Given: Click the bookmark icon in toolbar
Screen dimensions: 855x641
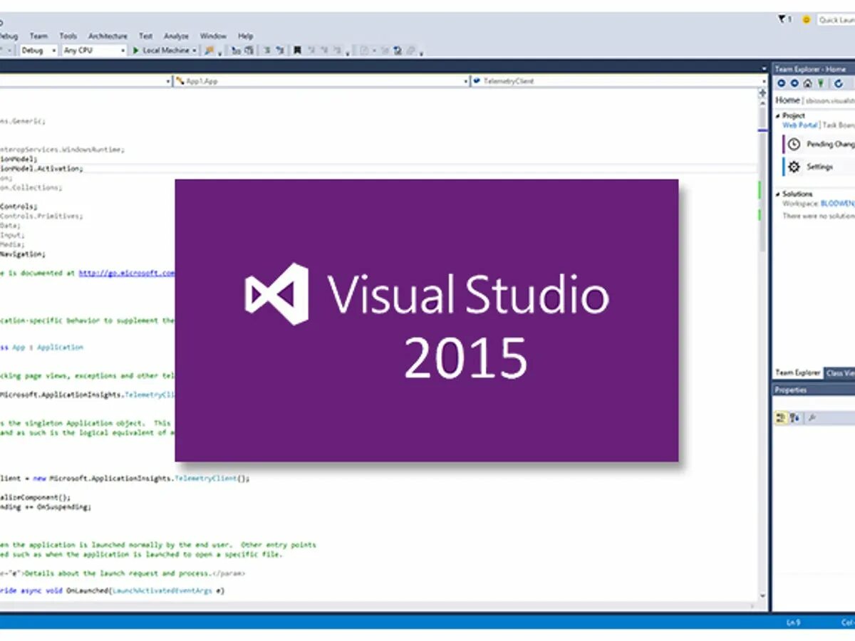Looking at the screenshot, I should tap(297, 51).
